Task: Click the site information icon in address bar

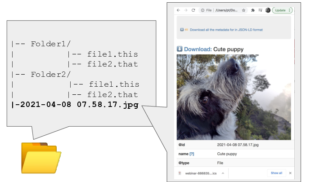Action: (203, 10)
